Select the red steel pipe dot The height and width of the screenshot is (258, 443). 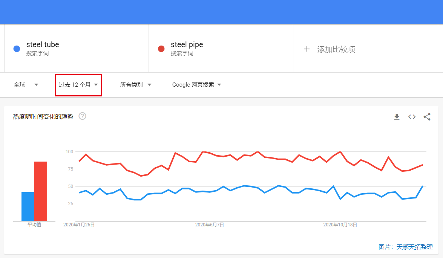(161, 49)
